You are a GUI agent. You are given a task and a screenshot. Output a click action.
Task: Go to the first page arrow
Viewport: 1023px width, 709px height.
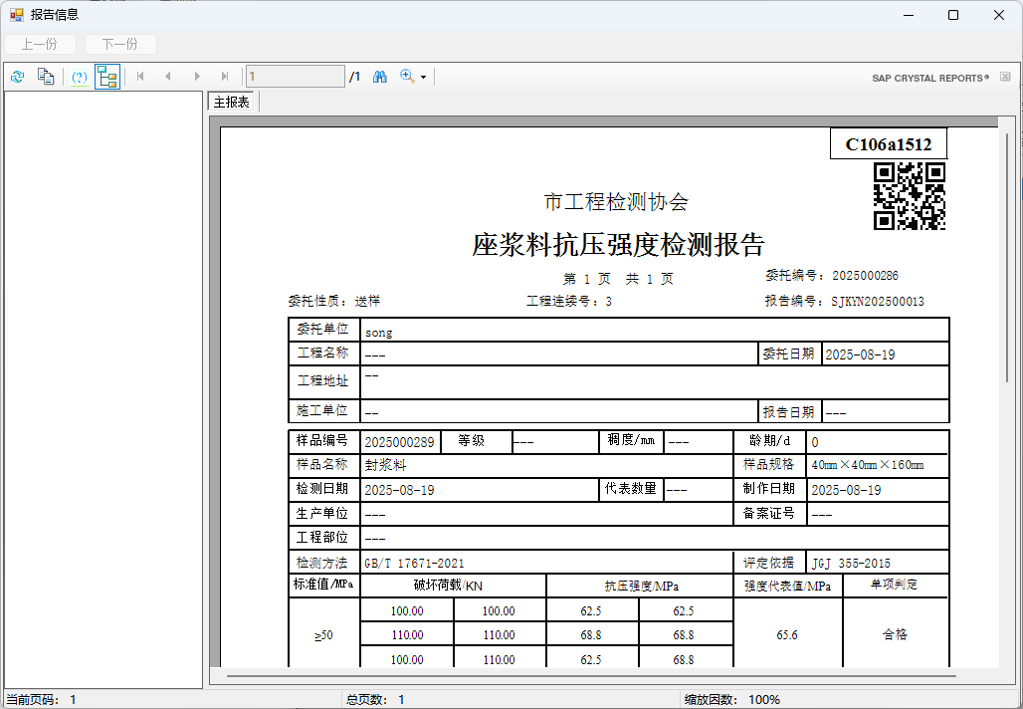tap(140, 77)
